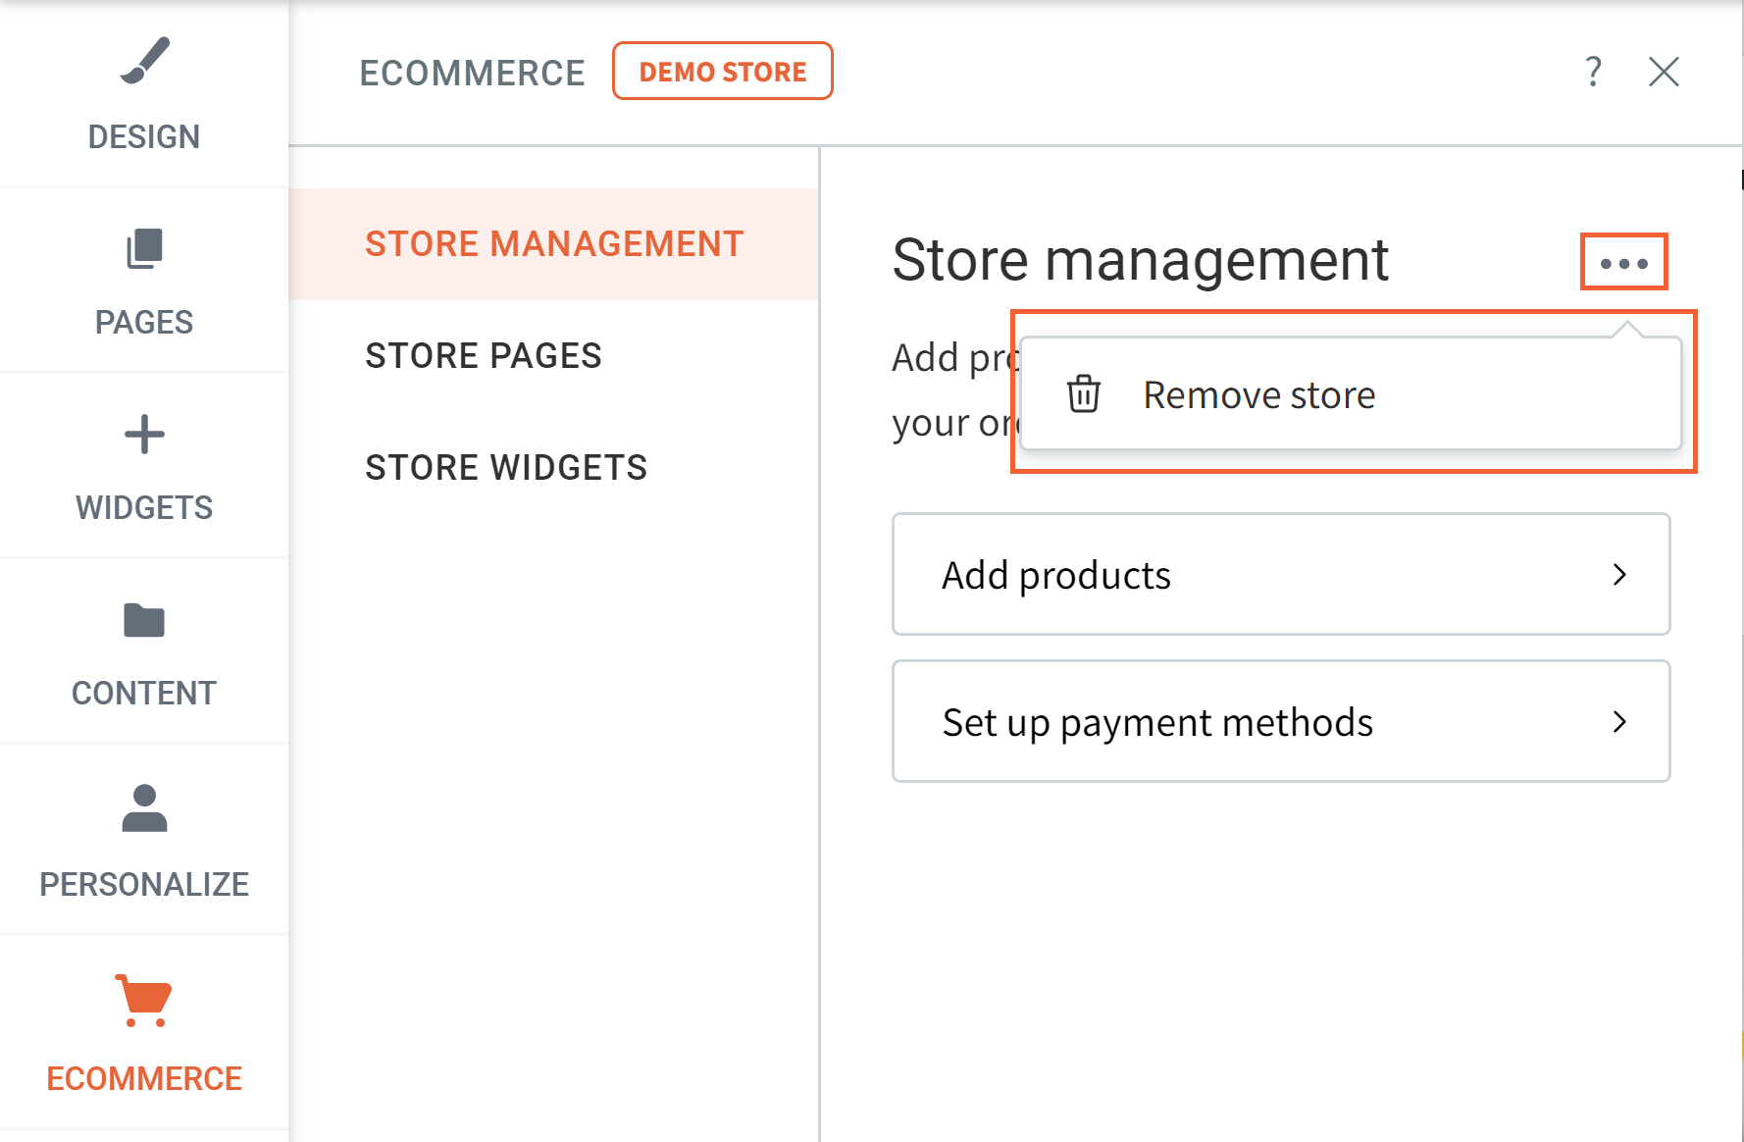Click the Personalize user icon
The image size is (1744, 1142).
(x=144, y=808)
